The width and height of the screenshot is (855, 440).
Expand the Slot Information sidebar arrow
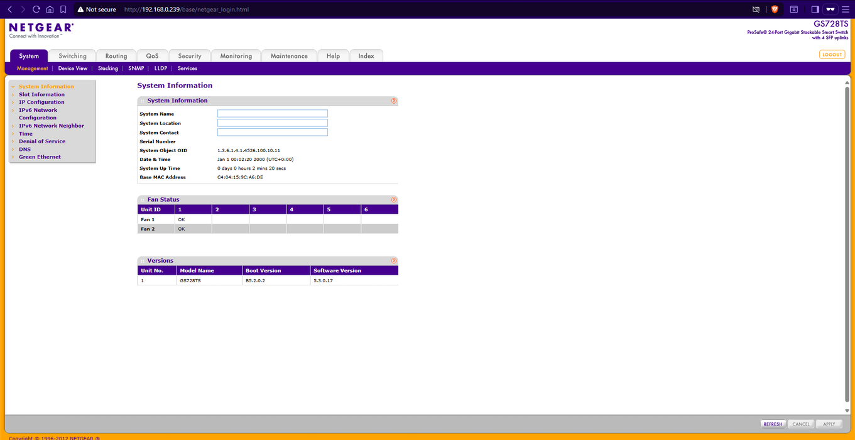[13, 95]
